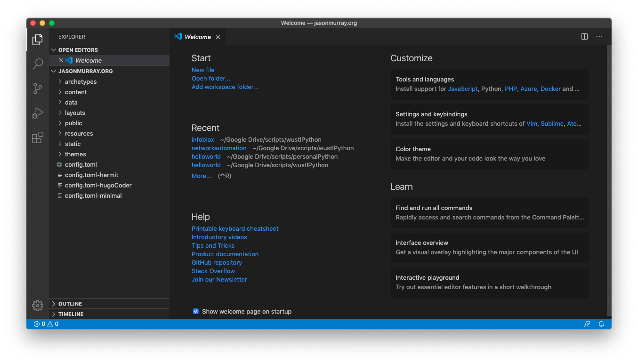
Task: Expand the Outline panel
Action: point(109,304)
